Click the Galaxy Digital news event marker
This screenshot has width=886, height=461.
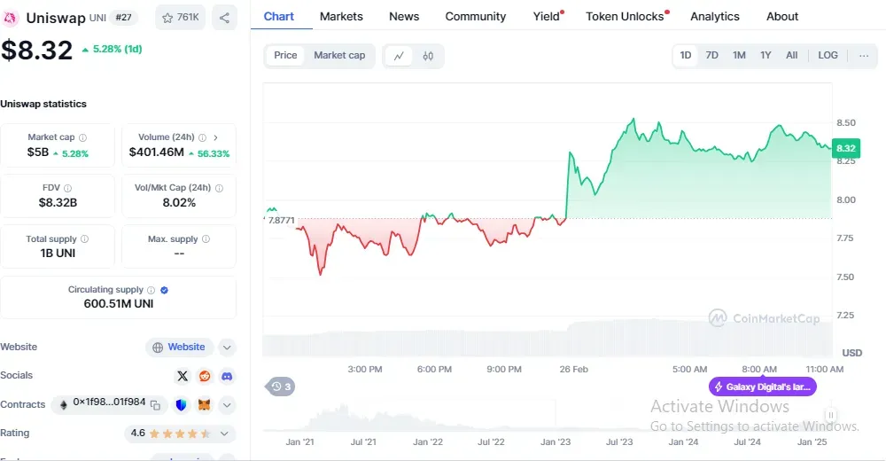click(763, 387)
